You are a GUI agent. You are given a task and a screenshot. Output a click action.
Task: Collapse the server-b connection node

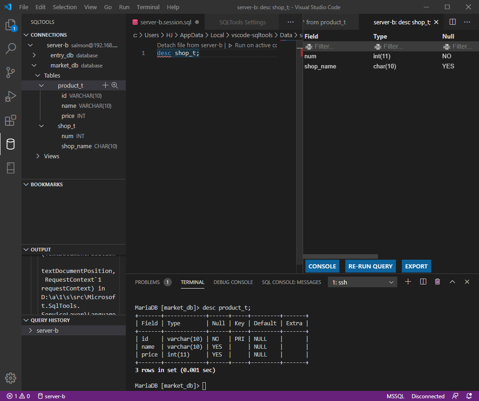pos(30,45)
